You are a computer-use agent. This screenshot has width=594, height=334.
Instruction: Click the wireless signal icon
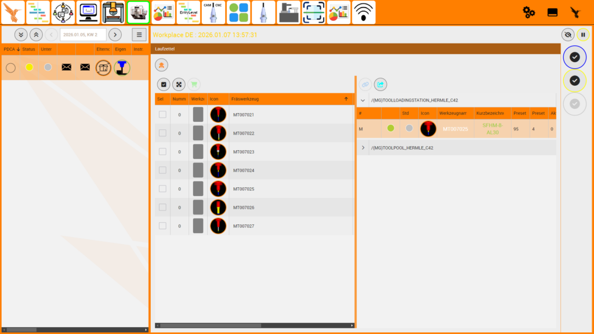click(364, 12)
